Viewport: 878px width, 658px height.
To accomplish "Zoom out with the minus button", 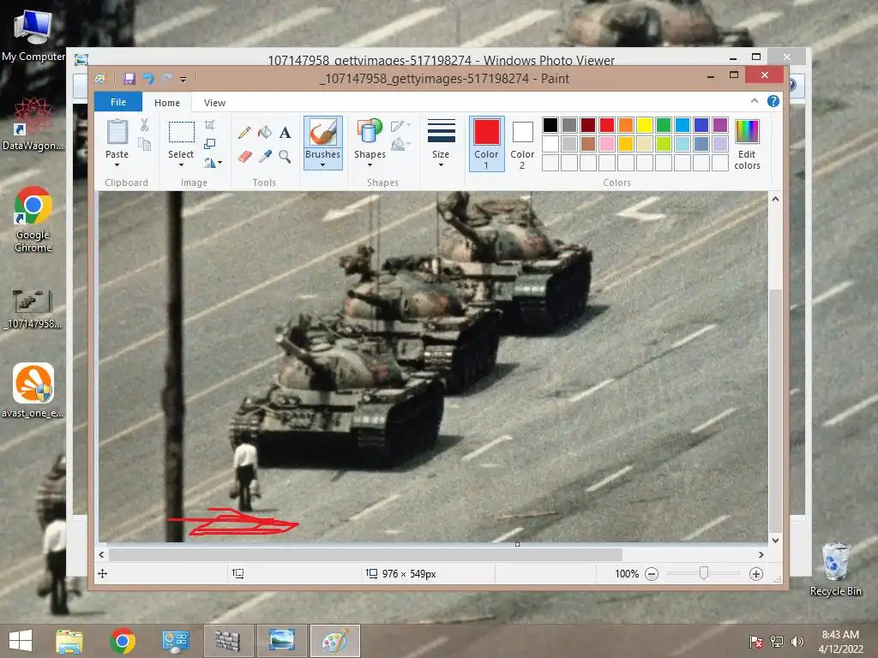I will pos(652,574).
